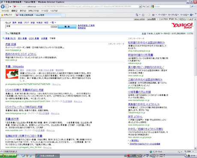
Task: Open the ページ(P) command bar dropdown
Action: coord(162,15)
